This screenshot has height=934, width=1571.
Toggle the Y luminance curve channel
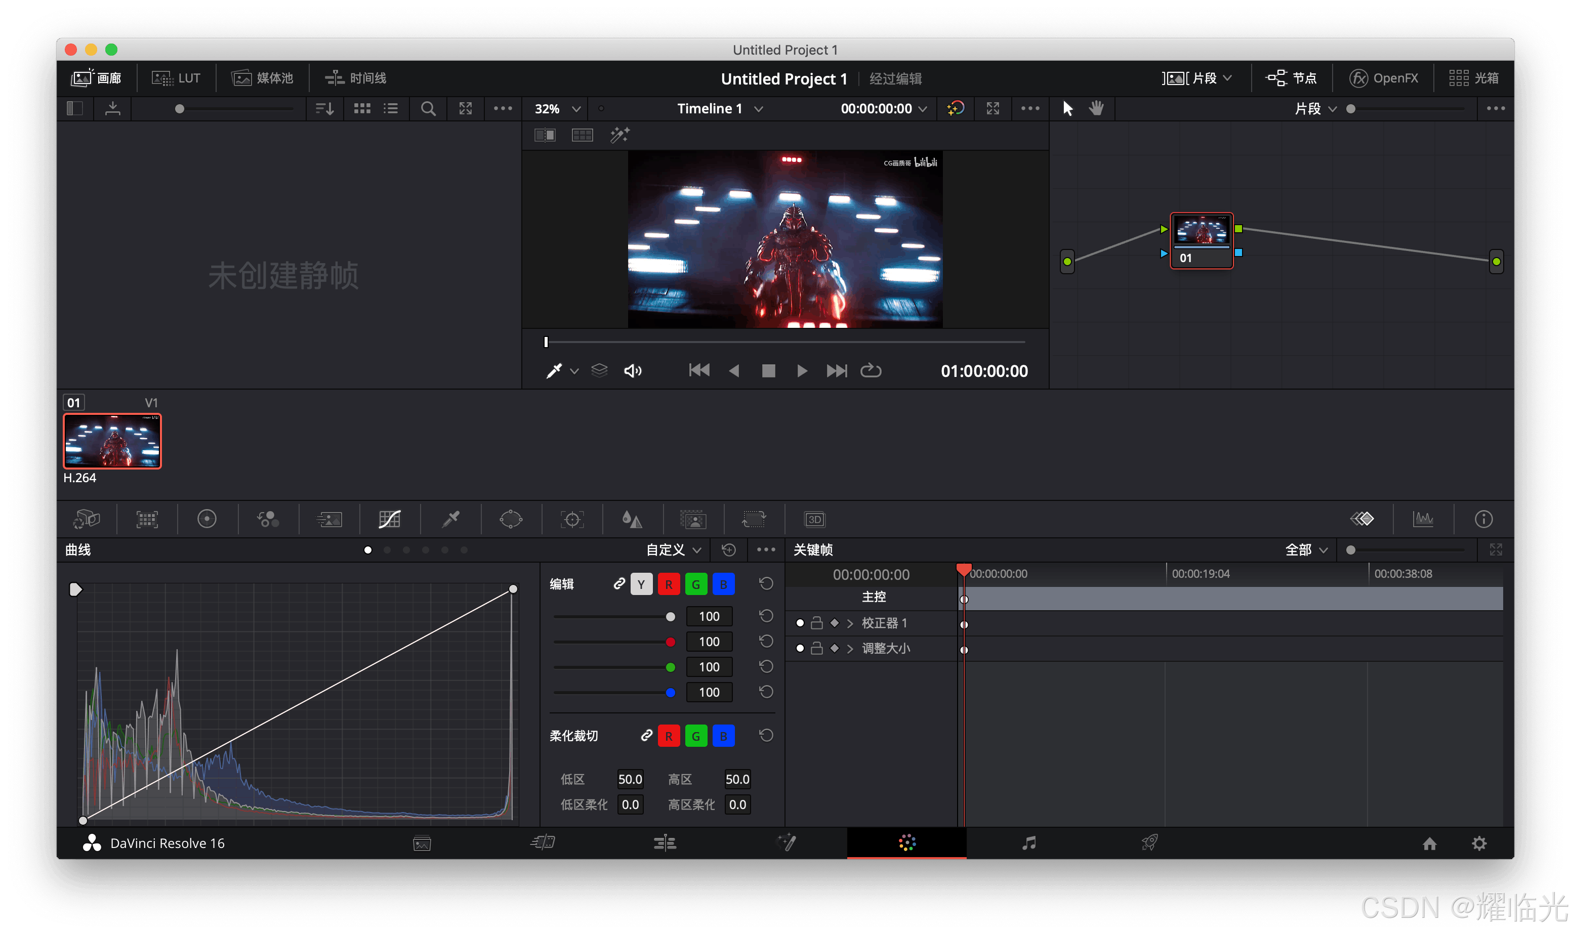(641, 584)
